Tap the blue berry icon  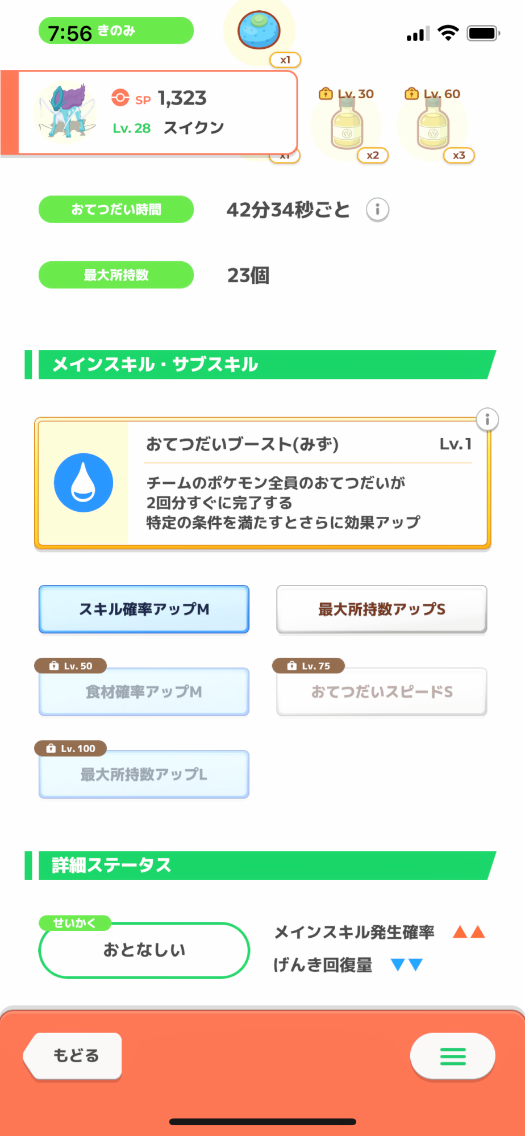click(x=259, y=30)
